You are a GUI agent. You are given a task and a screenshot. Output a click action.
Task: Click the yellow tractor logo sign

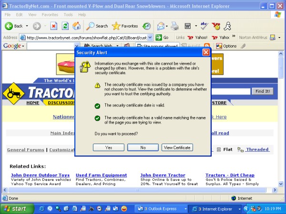click(14, 94)
